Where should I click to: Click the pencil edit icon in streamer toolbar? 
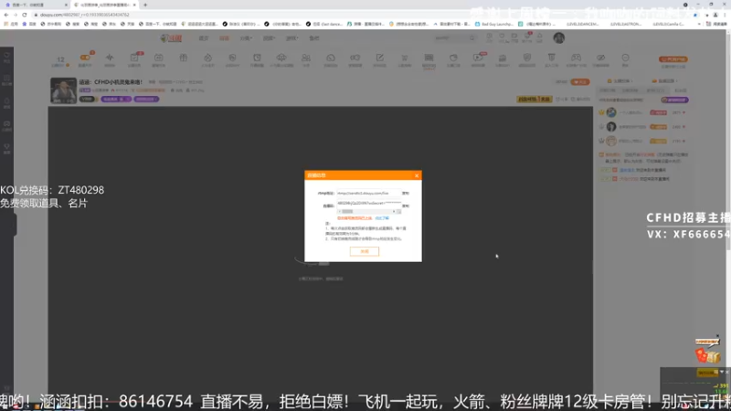pyautogui.click(x=379, y=58)
